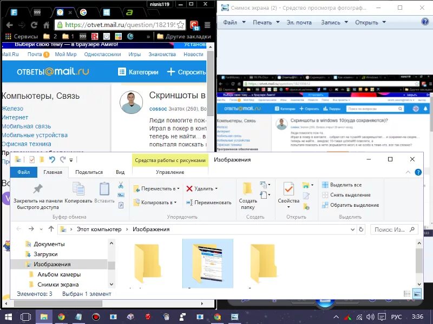Open Action Center notifications icon
433x324 pixels.
[382, 317]
